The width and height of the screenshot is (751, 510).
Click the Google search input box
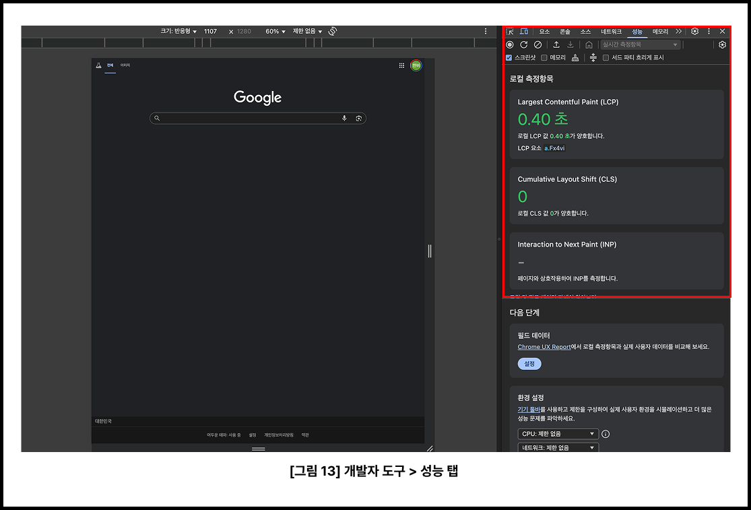click(258, 119)
